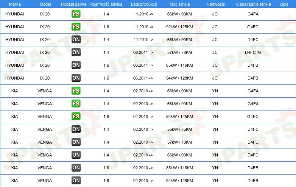Click the diesel ON icon in the Kia 94kW / 128KM row
The height and width of the screenshot is (187, 296).
click(x=76, y=180)
